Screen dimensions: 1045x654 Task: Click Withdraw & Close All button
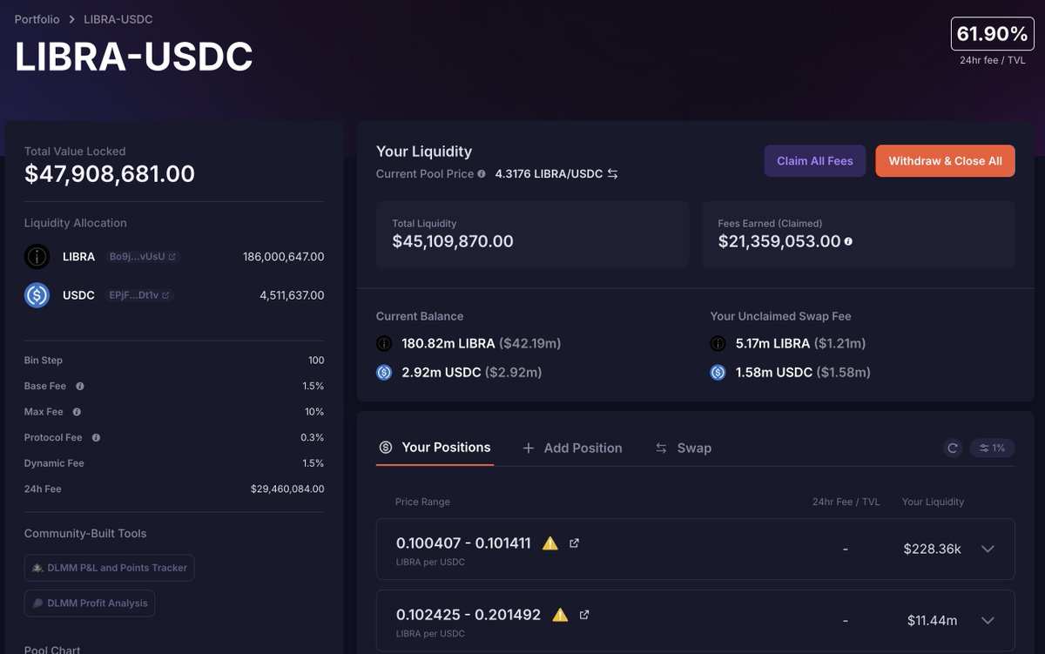(x=945, y=161)
